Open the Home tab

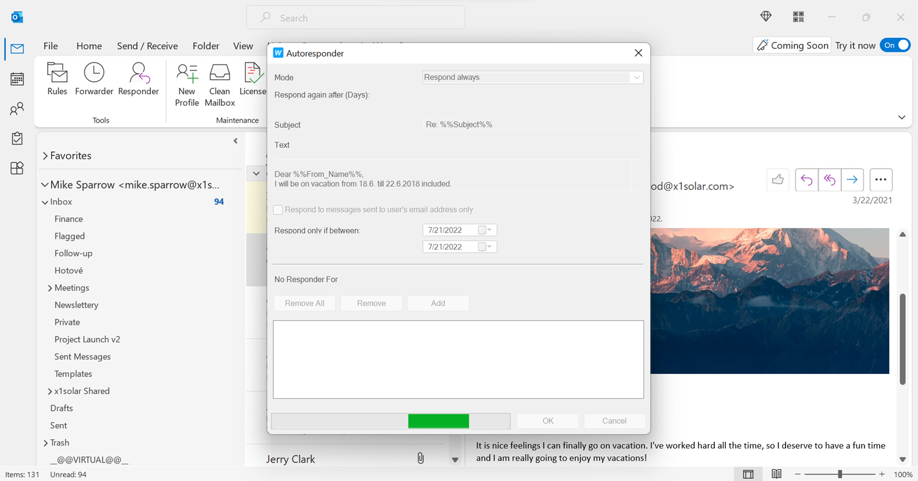89,46
